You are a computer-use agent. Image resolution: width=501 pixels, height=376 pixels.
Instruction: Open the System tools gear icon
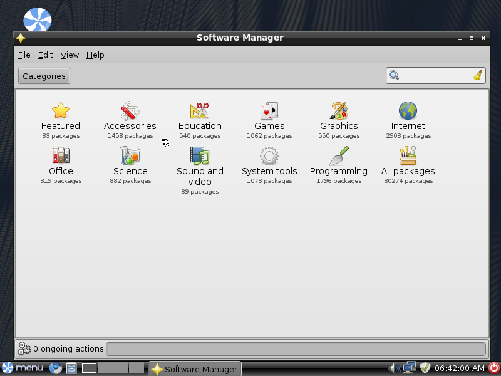(269, 155)
